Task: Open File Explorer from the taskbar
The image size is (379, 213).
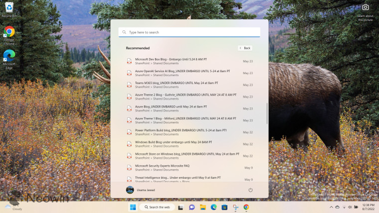Action: (x=203, y=207)
